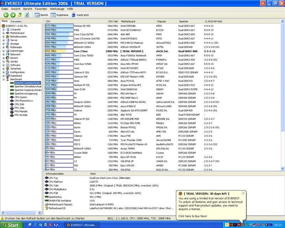
Task: Select the DirectX tree icon
Action: tap(7, 58)
